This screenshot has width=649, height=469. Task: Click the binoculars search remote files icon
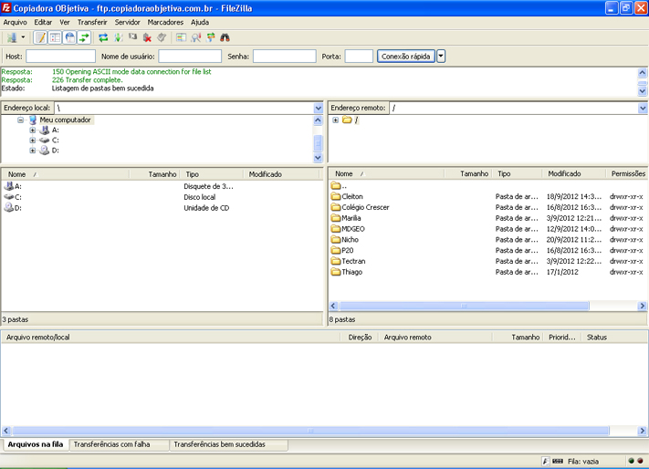225,37
